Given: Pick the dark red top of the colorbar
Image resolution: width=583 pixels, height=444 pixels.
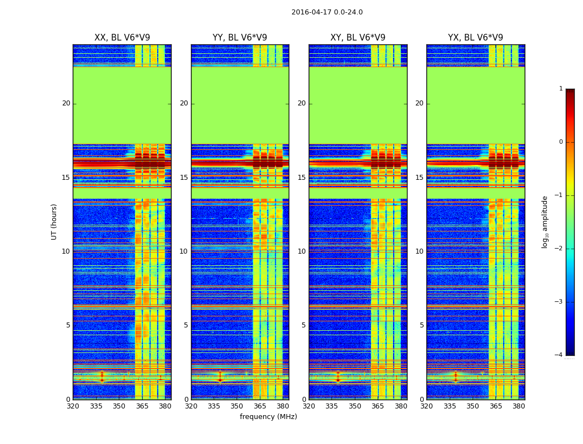Looking at the screenshot, I should pyautogui.click(x=570, y=92).
